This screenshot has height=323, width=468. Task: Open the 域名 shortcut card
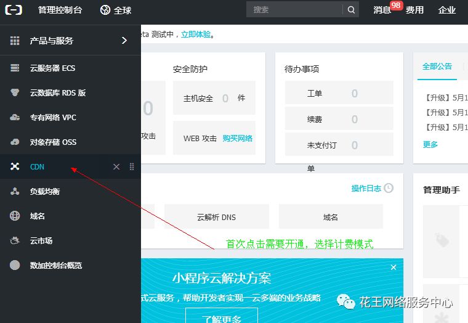pyautogui.click(x=331, y=216)
